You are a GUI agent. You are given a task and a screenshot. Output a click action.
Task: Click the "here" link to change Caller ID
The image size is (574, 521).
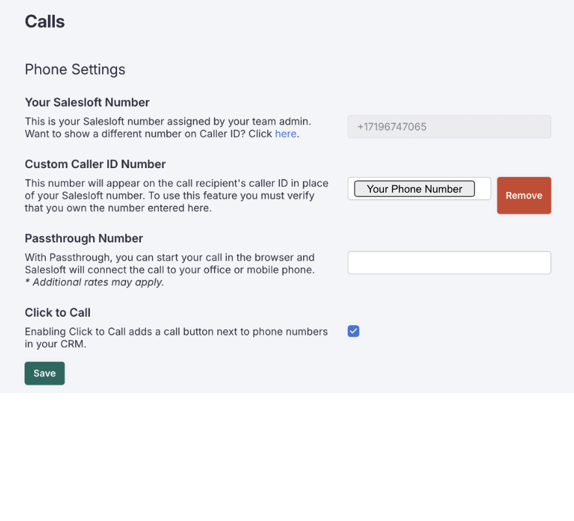point(286,134)
